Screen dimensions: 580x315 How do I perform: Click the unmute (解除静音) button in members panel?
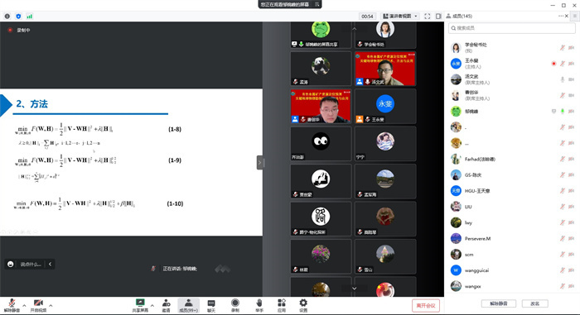click(x=498, y=303)
